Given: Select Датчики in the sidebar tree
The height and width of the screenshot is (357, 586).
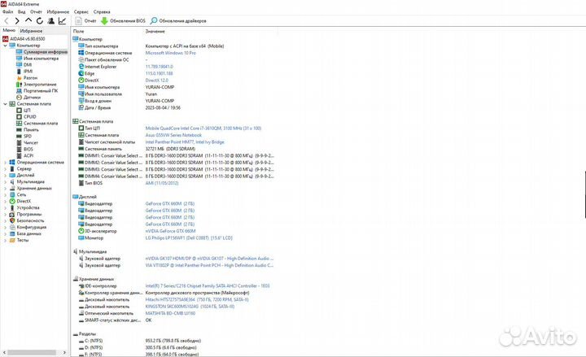Looking at the screenshot, I should (x=33, y=97).
